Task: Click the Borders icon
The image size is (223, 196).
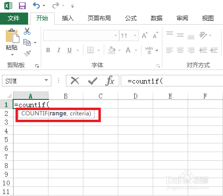Action: (90, 50)
